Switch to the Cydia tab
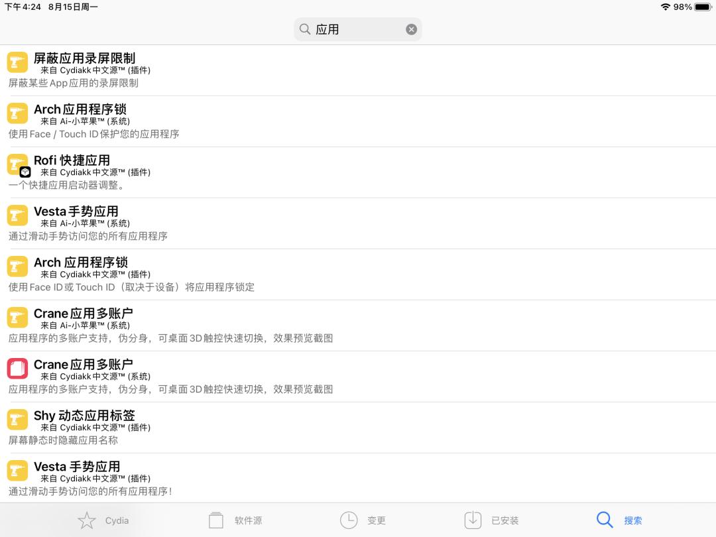Screen dimensions: 716x537 tap(103, 520)
